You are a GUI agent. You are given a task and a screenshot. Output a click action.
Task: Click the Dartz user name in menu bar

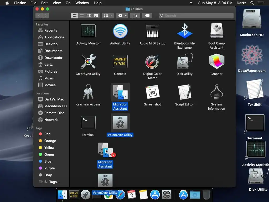(241, 3)
